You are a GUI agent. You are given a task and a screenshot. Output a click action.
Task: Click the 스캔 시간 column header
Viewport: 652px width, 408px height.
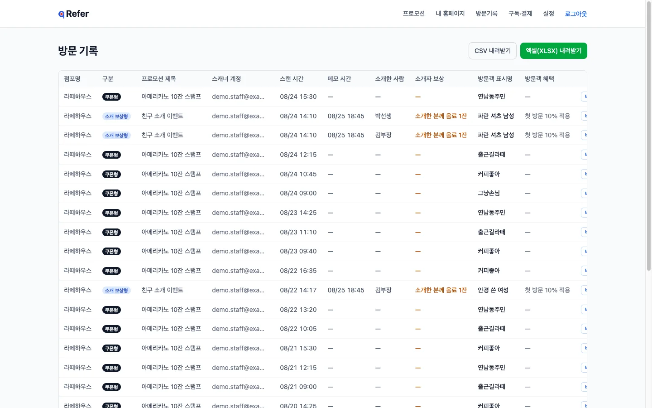click(x=292, y=79)
